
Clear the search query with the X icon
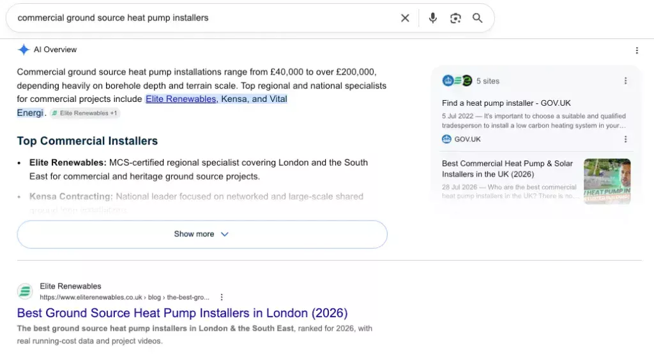pyautogui.click(x=404, y=18)
